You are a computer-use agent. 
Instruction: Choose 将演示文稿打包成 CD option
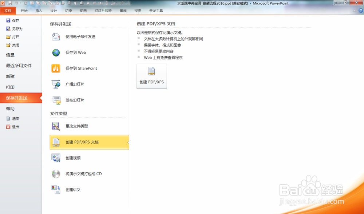click(89, 174)
